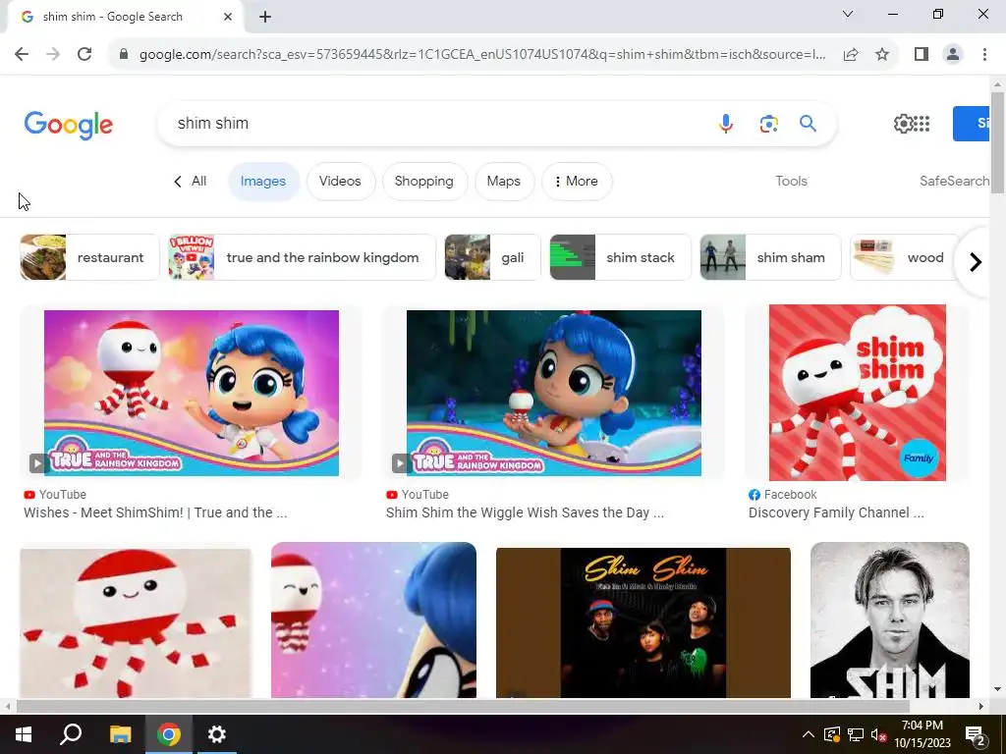Open search Tools options
The height and width of the screenshot is (754, 1006).
pyautogui.click(x=791, y=181)
